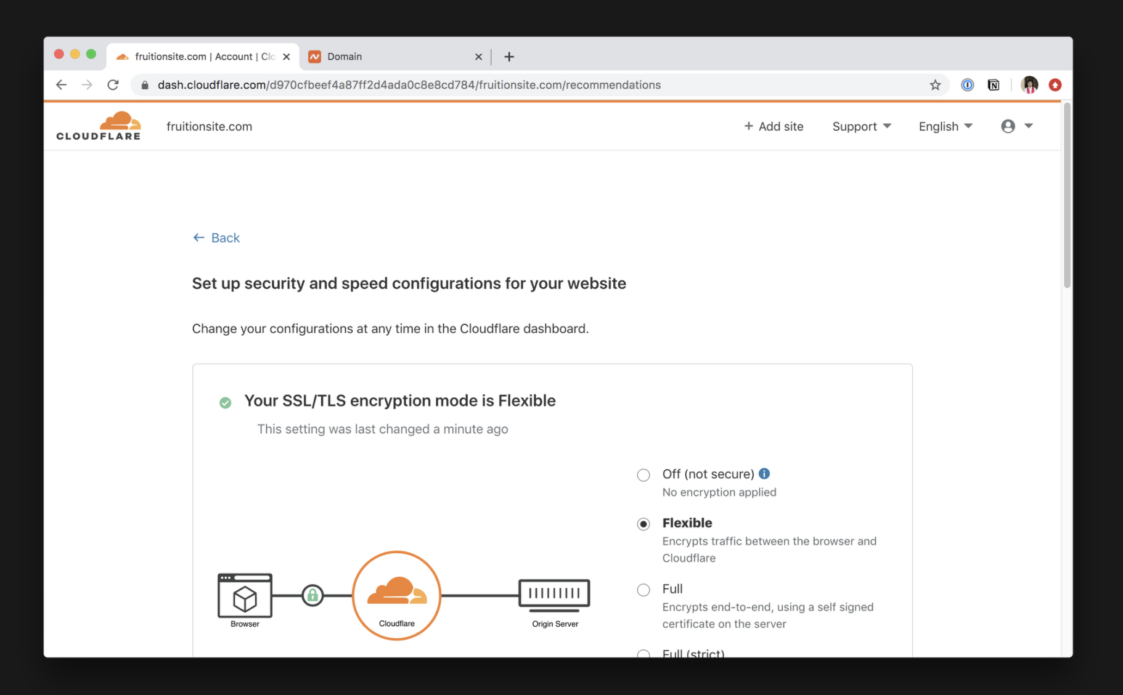1123x695 pixels.
Task: Switch to the Domain tab
Action: [x=388, y=57]
